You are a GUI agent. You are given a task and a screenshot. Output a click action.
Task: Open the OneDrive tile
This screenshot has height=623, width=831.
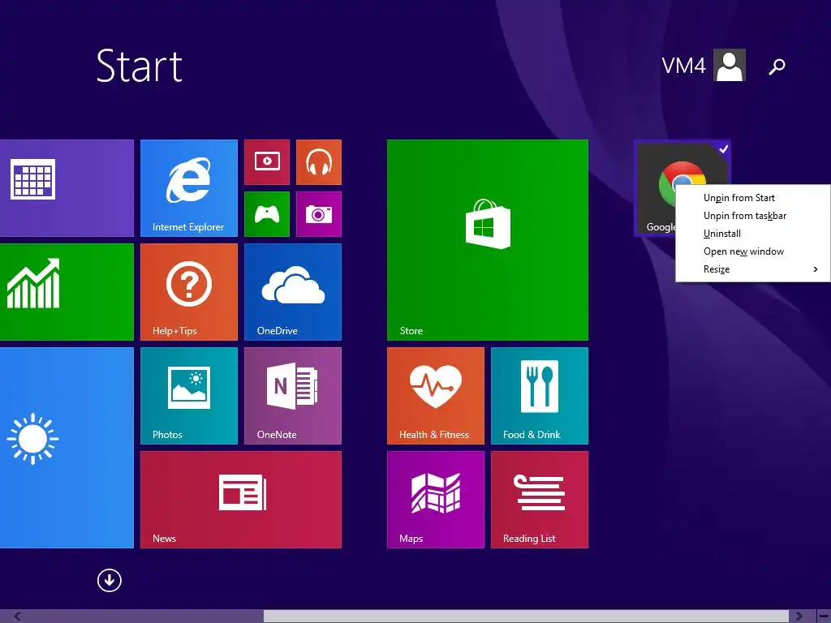[292, 292]
